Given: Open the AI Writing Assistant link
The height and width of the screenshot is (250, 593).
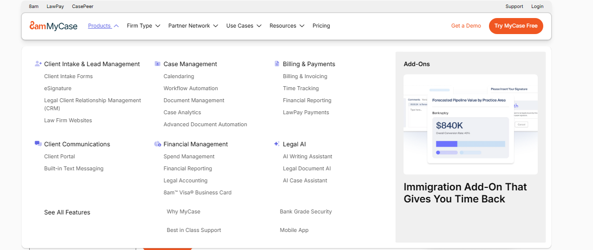Looking at the screenshot, I should point(308,156).
